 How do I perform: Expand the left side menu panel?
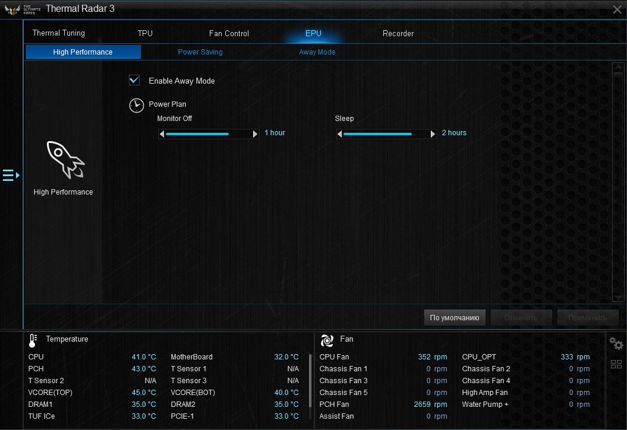tap(11, 175)
